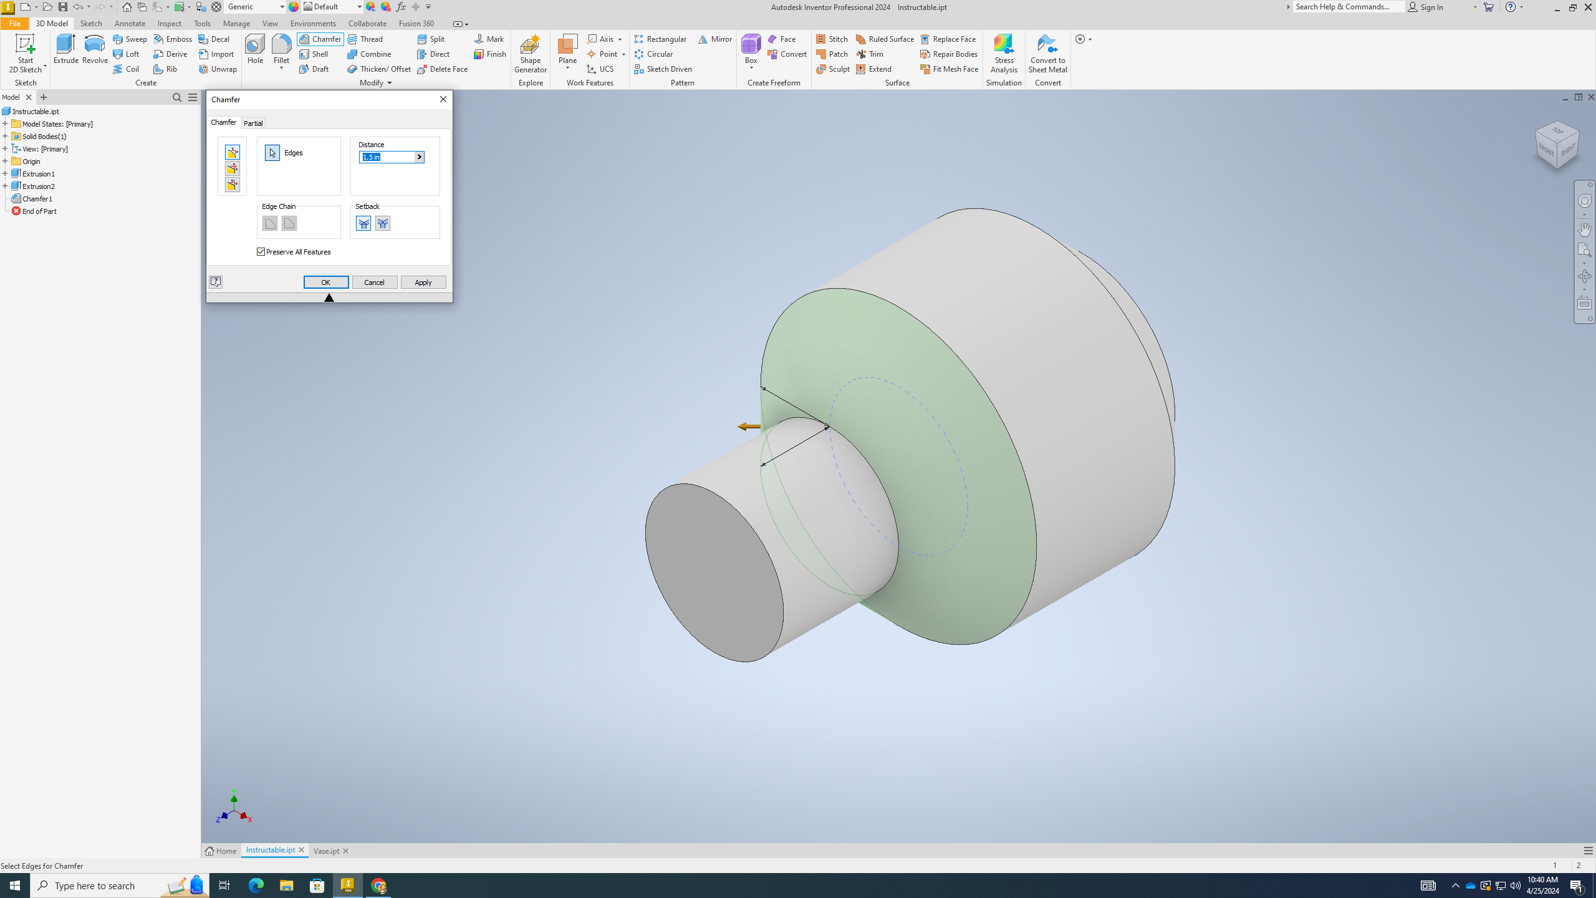Expand the Distance value flyout arrow

[420, 157]
